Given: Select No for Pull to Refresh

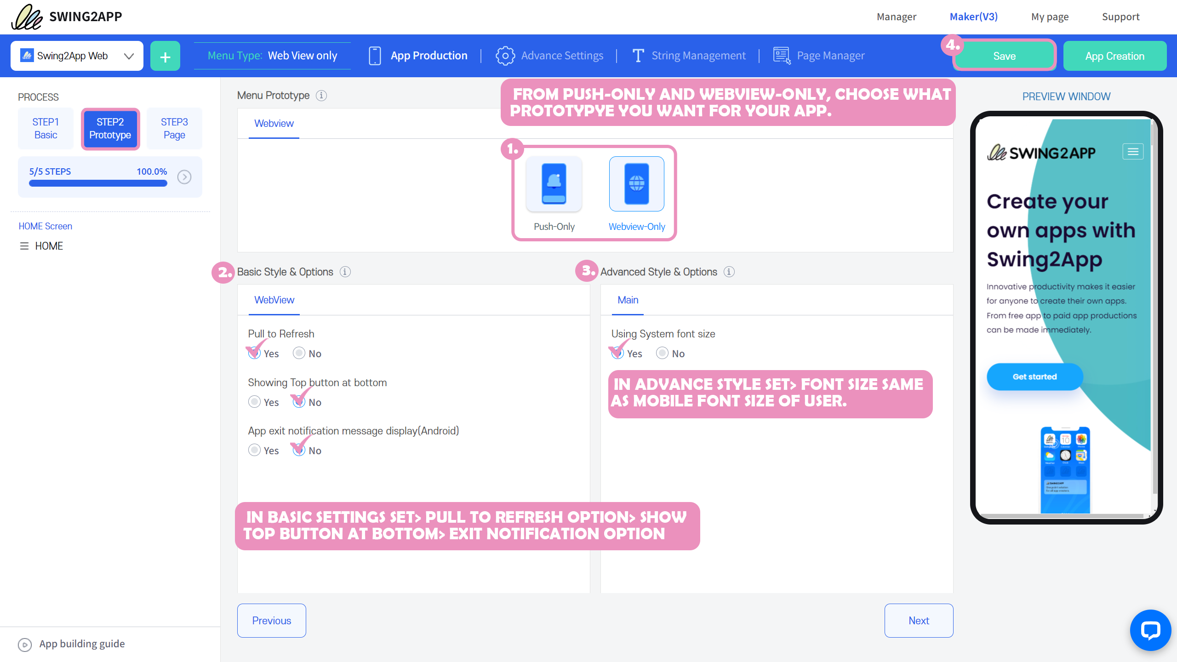Looking at the screenshot, I should (x=299, y=353).
